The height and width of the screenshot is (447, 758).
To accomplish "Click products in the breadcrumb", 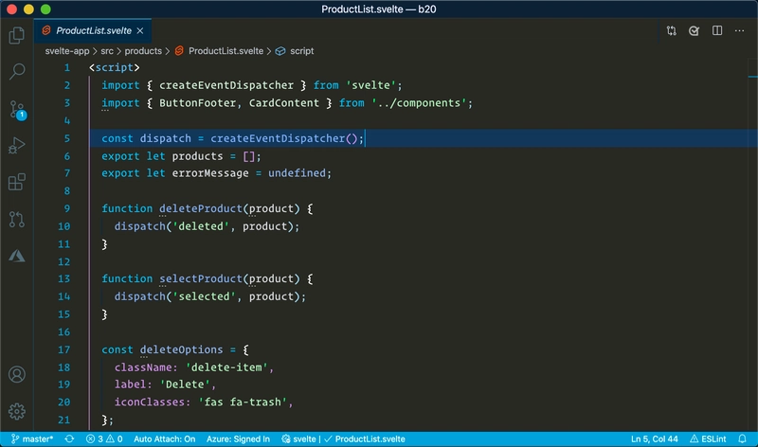I will pyautogui.click(x=143, y=51).
